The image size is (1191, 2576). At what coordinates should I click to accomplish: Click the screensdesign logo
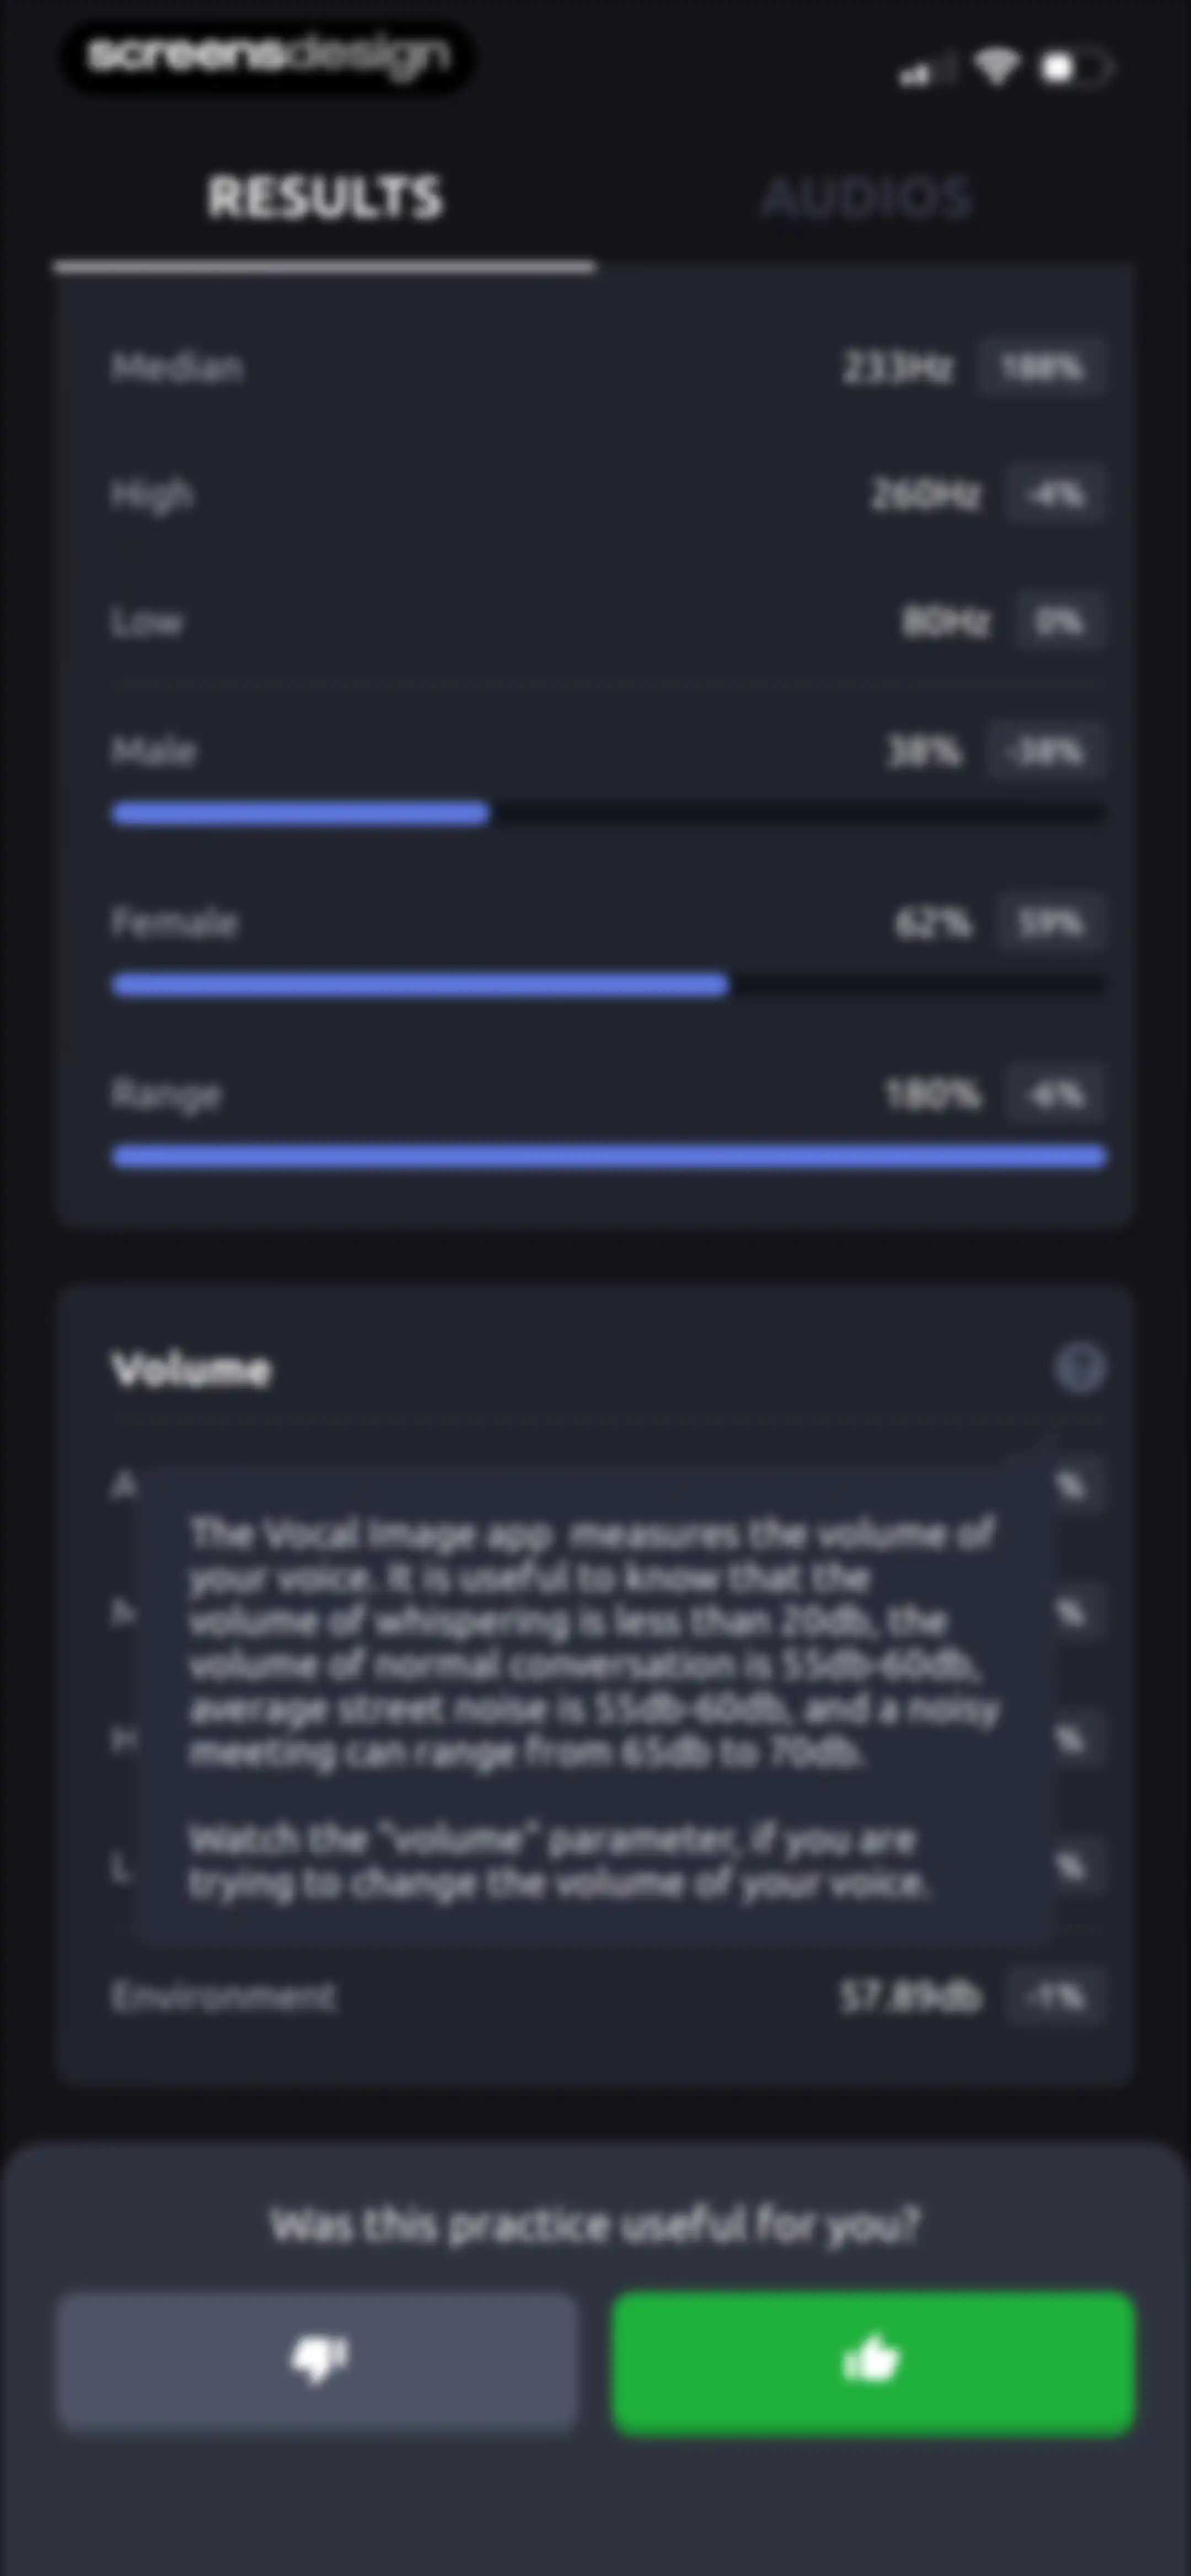coord(268,56)
